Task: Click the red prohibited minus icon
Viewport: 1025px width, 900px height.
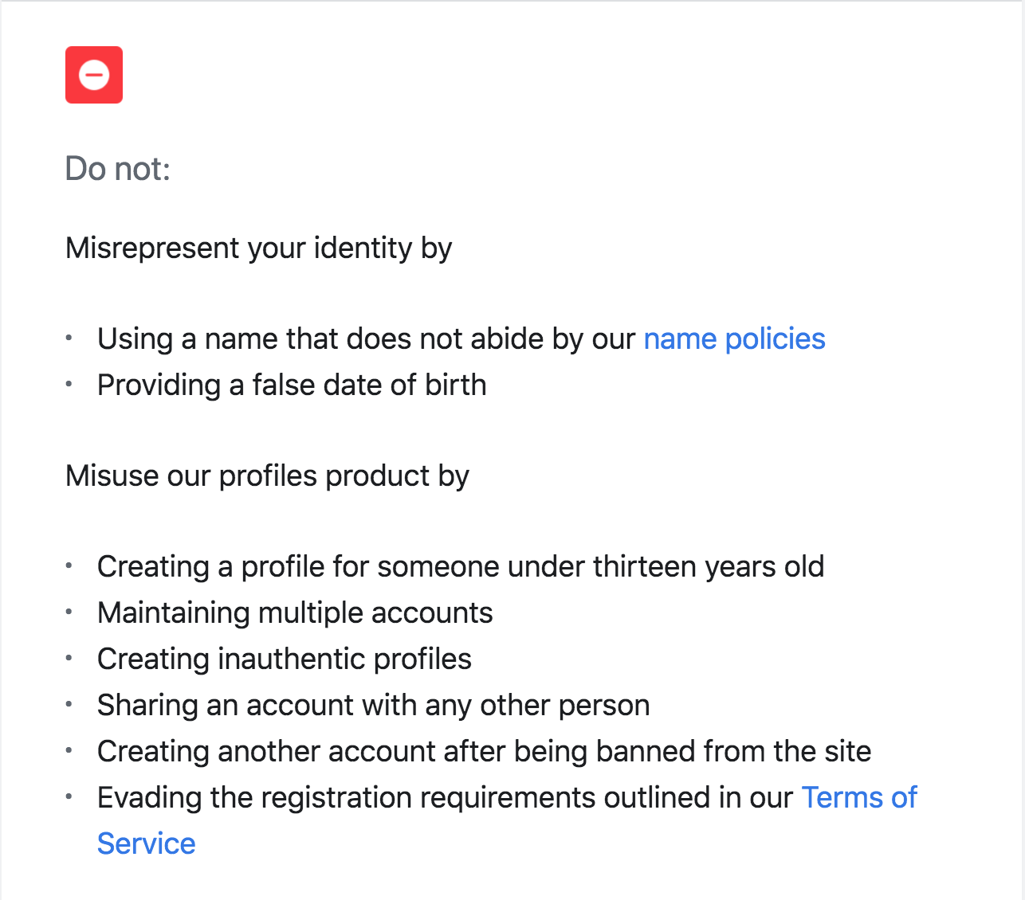Action: click(x=94, y=75)
